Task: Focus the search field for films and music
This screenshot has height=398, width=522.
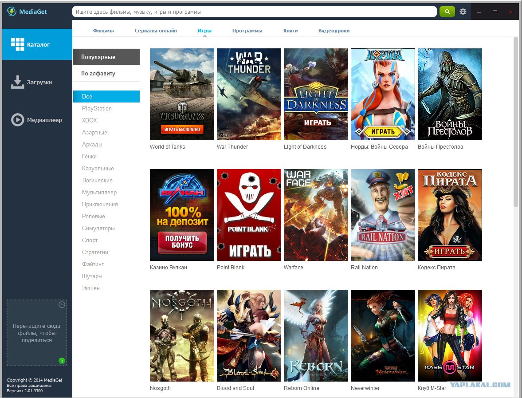Action: click(x=254, y=12)
